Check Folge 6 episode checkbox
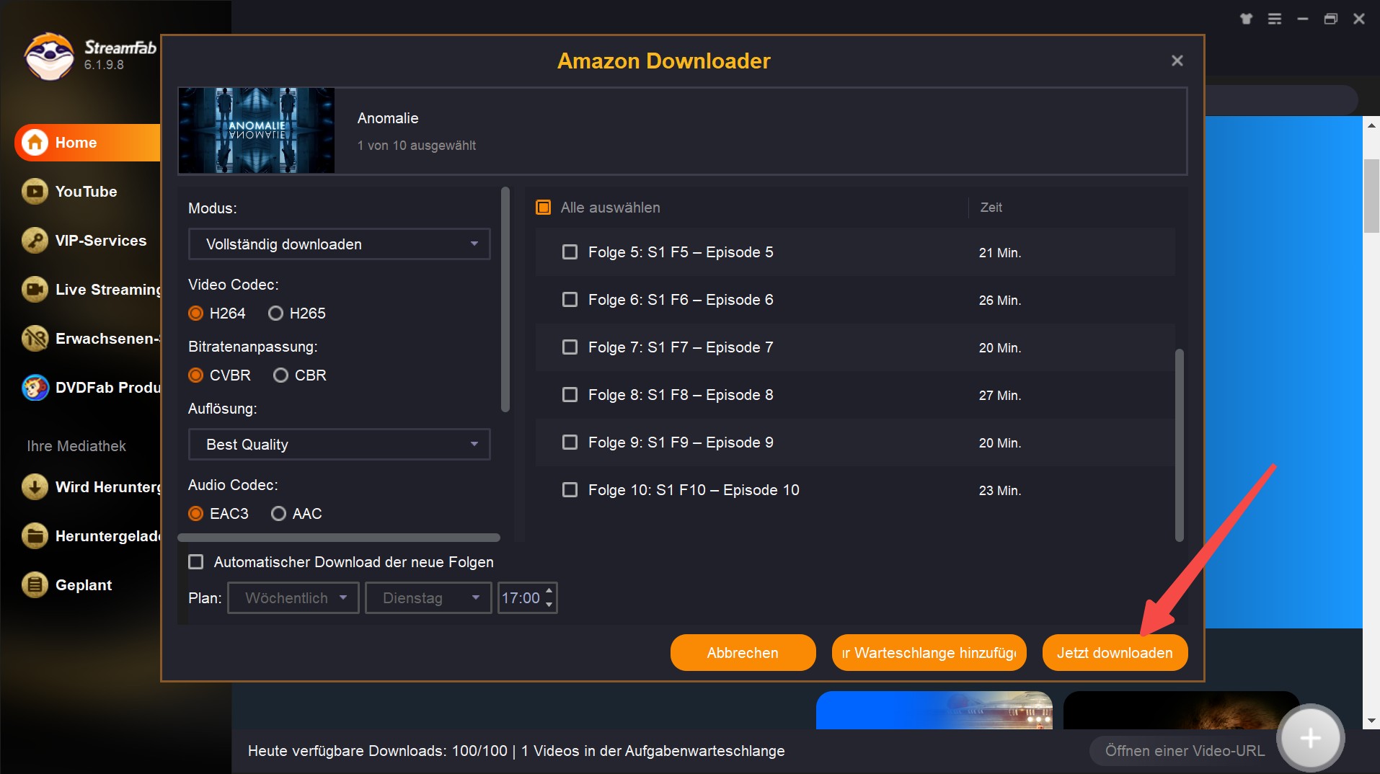This screenshot has height=774, width=1380. click(570, 300)
